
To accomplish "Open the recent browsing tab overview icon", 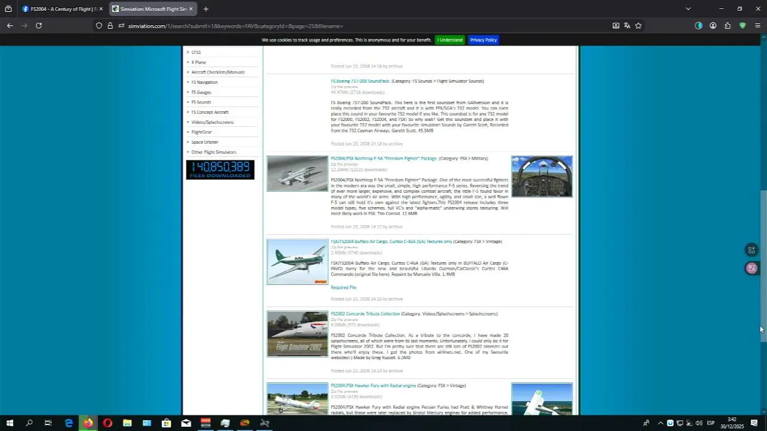I will coord(8,9).
